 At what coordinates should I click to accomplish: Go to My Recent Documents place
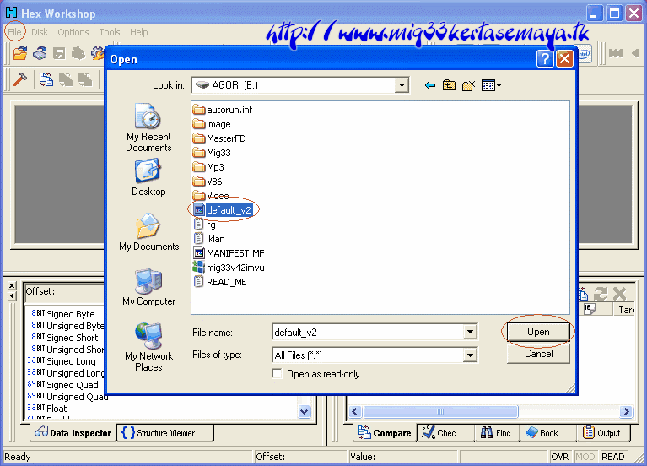point(148,127)
